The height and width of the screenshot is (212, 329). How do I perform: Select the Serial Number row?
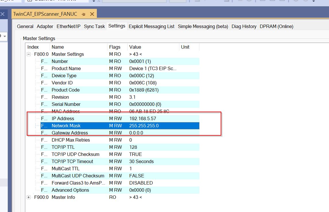(x=120, y=104)
